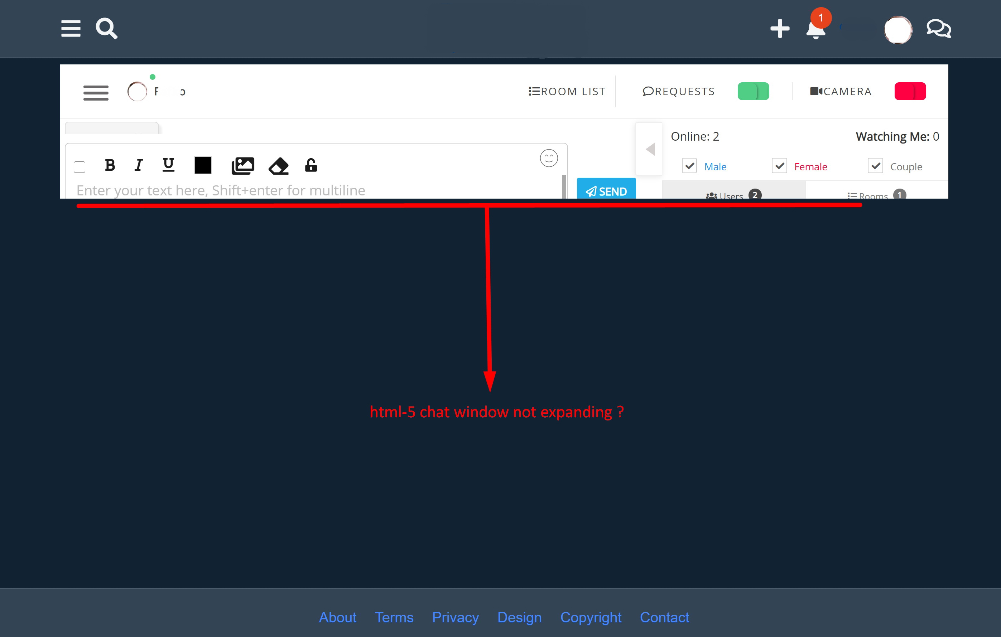Open the black text color swatch
Viewport: 1001px width, 637px height.
click(203, 165)
